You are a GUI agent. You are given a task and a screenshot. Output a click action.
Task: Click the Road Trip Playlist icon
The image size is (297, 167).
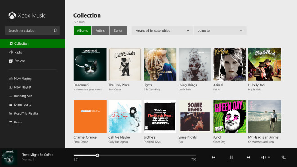[10, 113]
